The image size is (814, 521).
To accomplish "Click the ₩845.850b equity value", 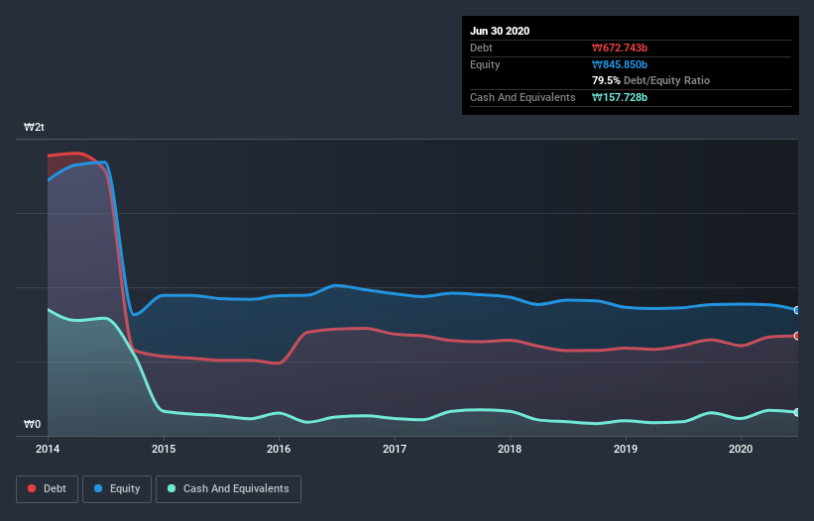I will click(x=620, y=64).
